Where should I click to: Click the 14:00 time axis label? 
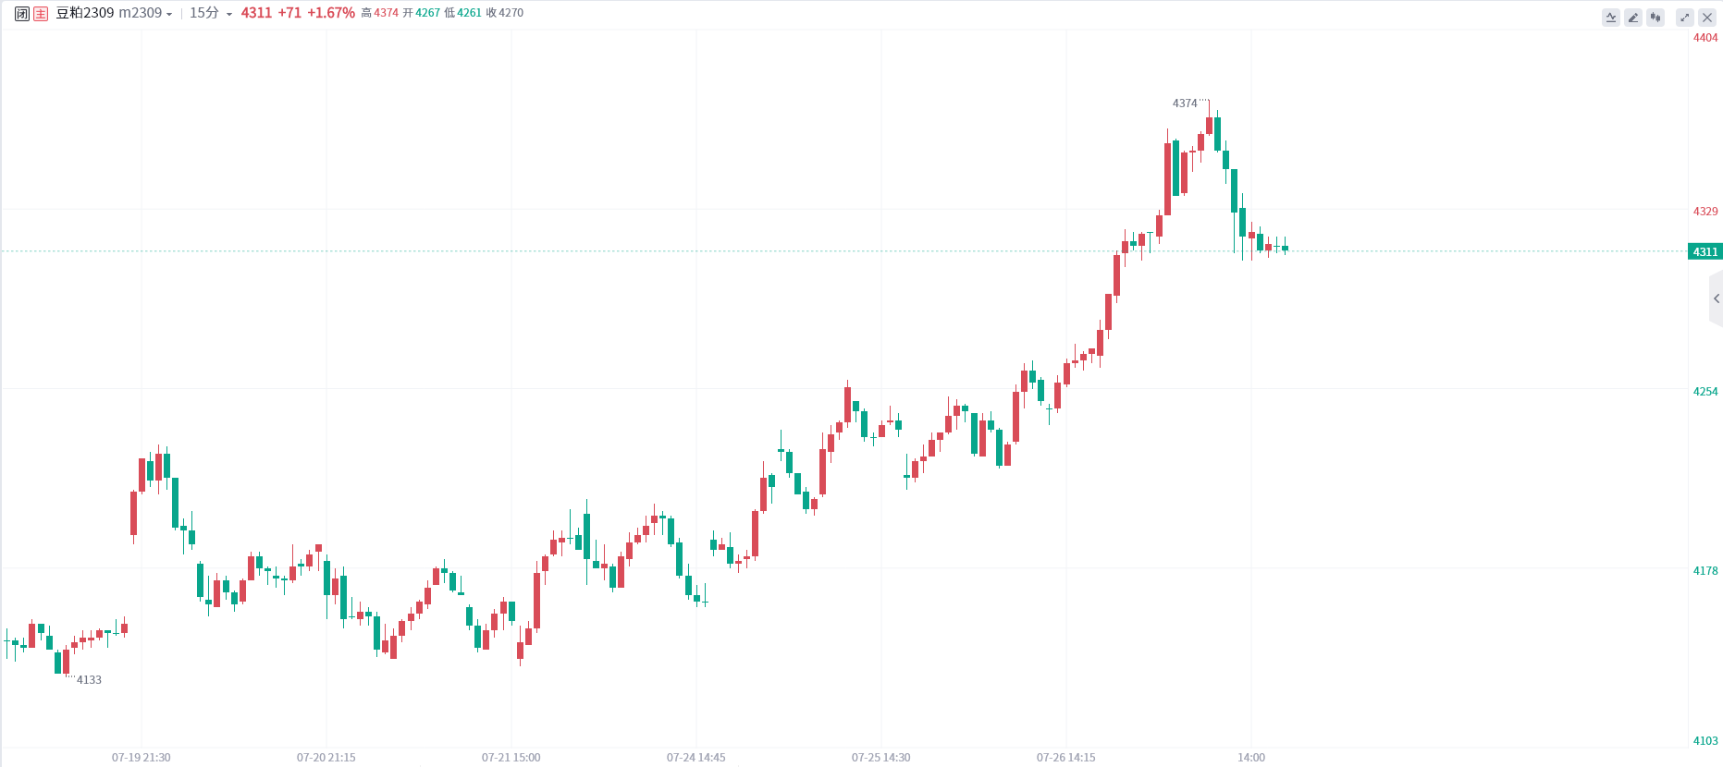click(x=1251, y=758)
